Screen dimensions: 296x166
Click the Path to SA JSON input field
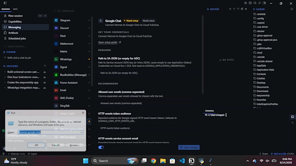148,73
